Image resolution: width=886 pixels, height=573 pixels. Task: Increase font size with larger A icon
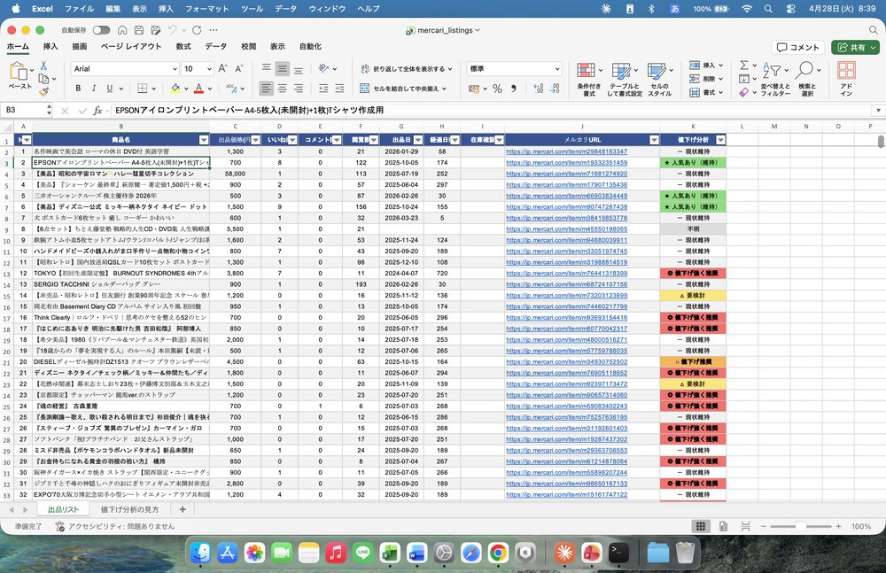[222, 68]
